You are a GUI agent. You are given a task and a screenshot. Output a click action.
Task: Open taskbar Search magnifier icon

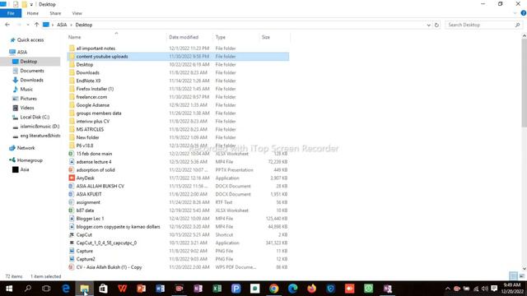pyautogui.click(x=28, y=289)
